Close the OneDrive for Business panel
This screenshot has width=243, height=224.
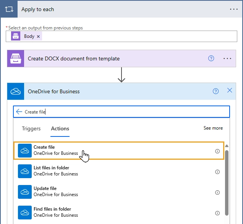[230, 90]
